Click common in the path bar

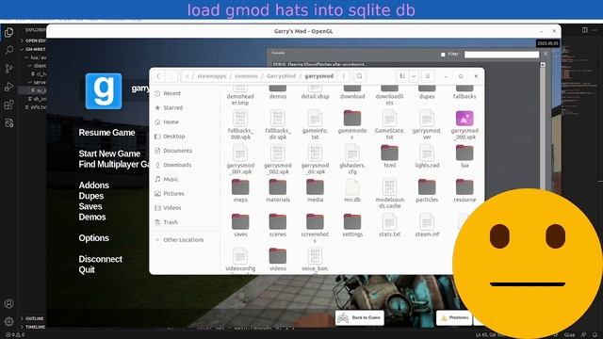pos(246,76)
